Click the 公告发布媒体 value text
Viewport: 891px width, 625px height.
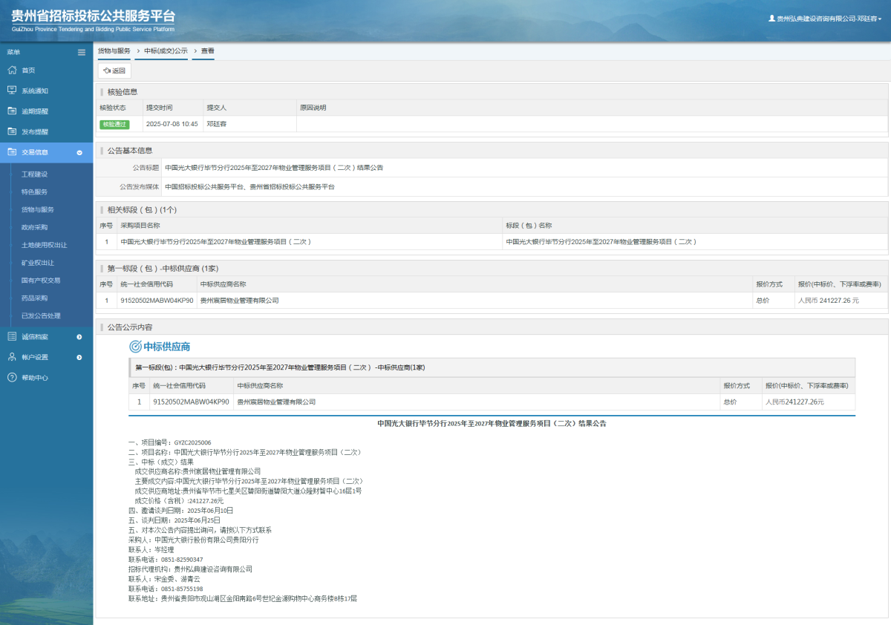[249, 187]
